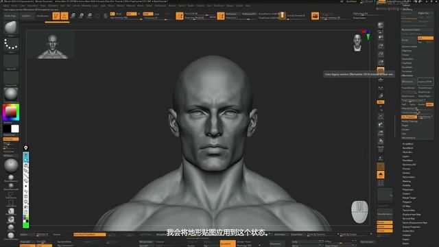Expand the Display Properties subpalette

pos(412,227)
